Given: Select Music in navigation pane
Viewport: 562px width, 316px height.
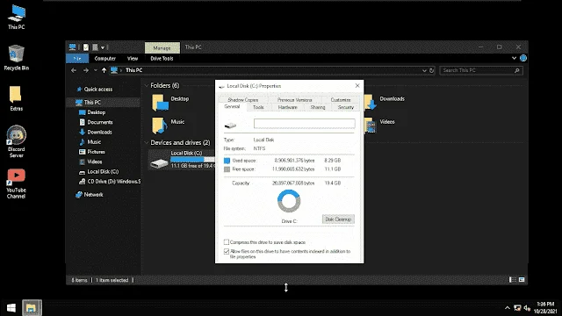Looking at the screenshot, I should click(x=90, y=142).
